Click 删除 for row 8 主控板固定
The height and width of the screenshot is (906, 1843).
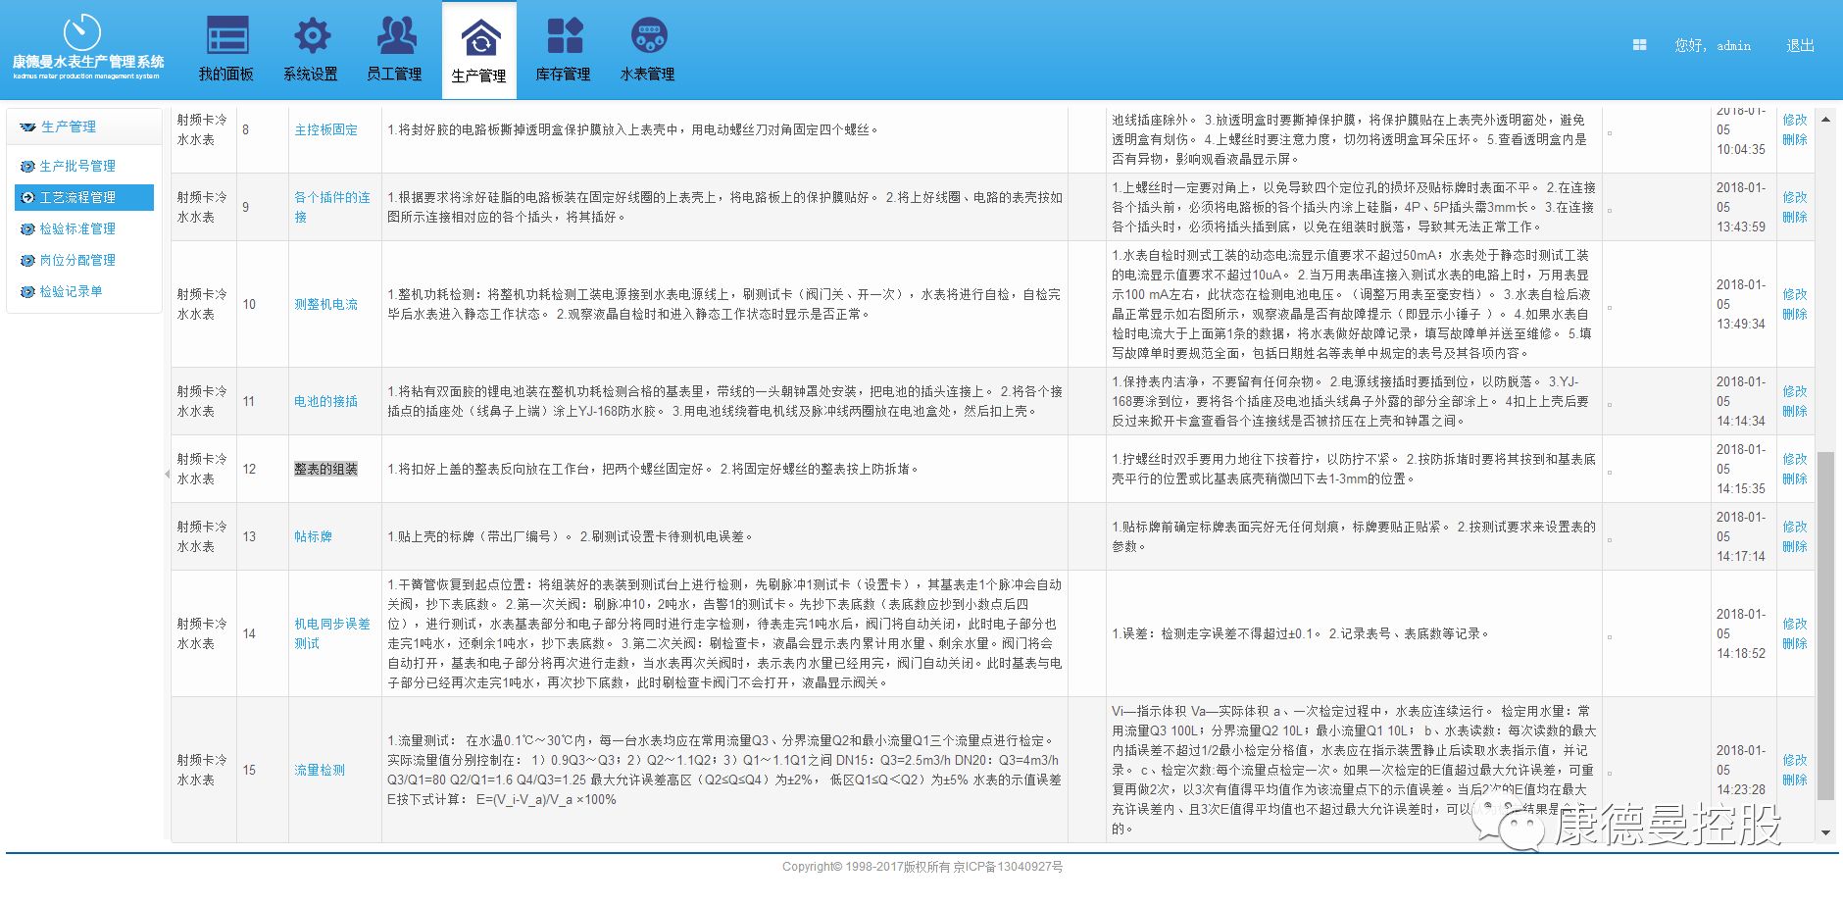click(x=1794, y=139)
